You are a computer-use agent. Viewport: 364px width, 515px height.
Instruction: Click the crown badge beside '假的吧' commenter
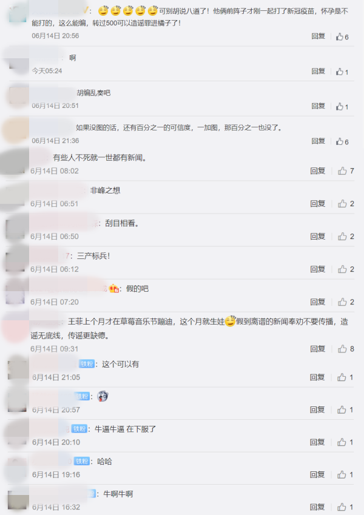coord(114,289)
